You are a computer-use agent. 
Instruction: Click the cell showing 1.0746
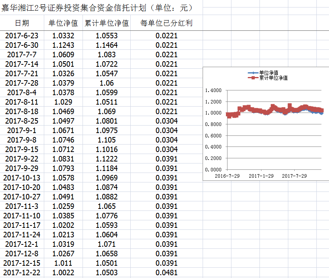coord(63,140)
